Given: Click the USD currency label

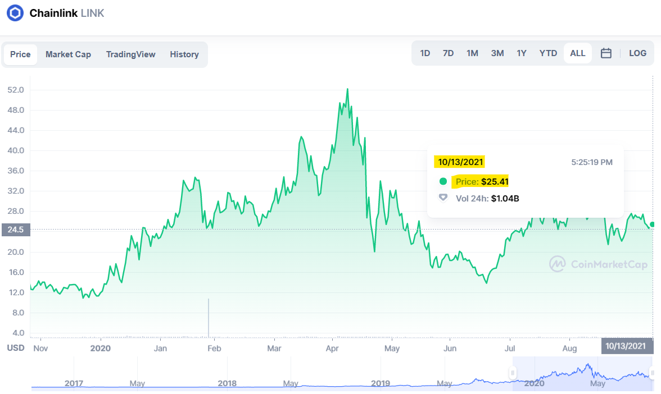Looking at the screenshot, I should [x=16, y=348].
